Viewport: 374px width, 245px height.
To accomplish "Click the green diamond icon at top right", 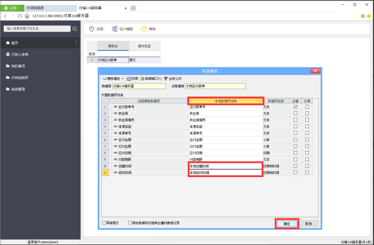I will pos(363,16).
